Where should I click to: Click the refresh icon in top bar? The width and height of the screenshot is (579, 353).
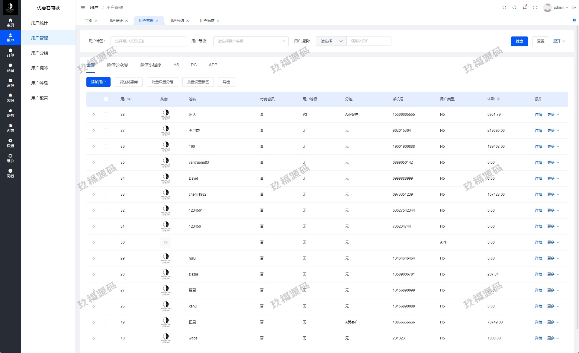click(x=504, y=8)
